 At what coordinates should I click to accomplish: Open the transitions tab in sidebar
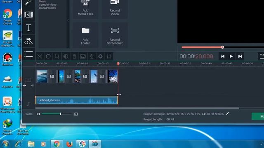click(28, 14)
